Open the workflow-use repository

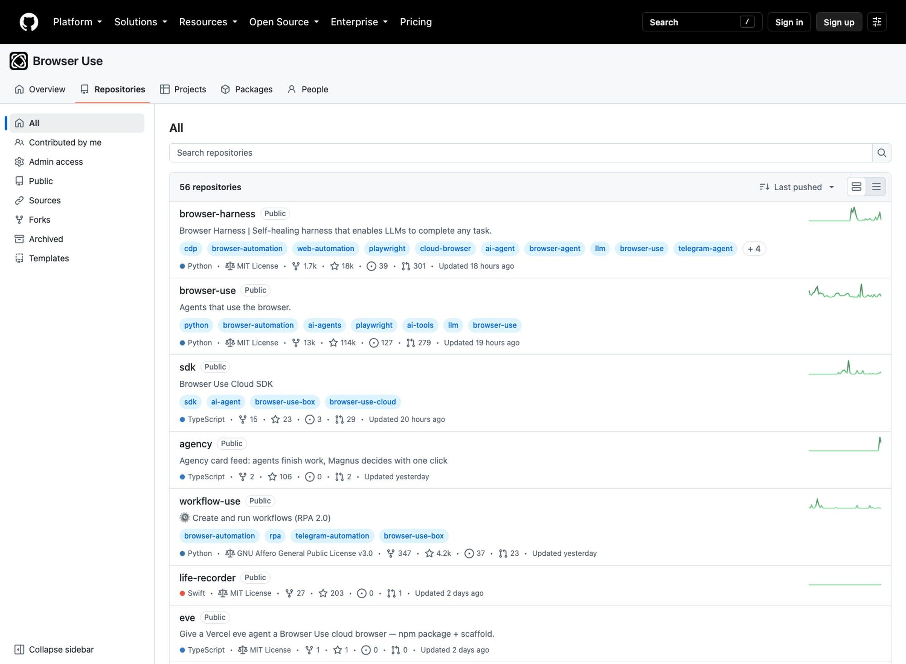click(210, 501)
